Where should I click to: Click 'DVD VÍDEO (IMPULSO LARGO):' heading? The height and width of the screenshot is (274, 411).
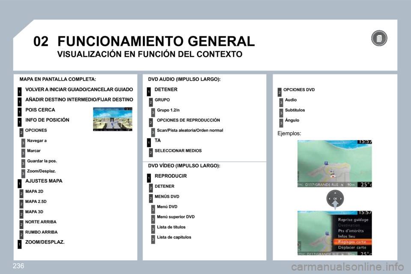click(184, 166)
